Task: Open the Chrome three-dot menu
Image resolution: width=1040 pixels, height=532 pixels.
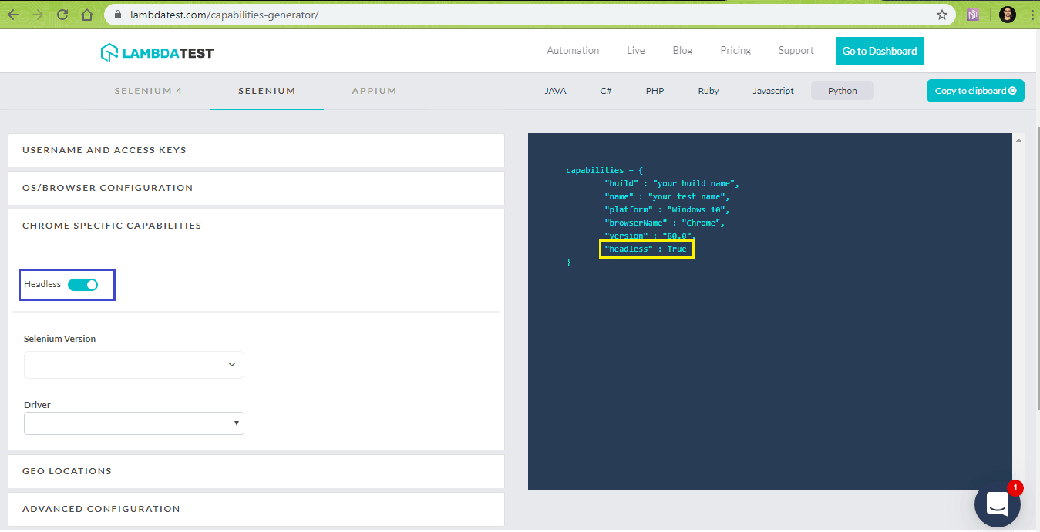Action: click(1032, 15)
